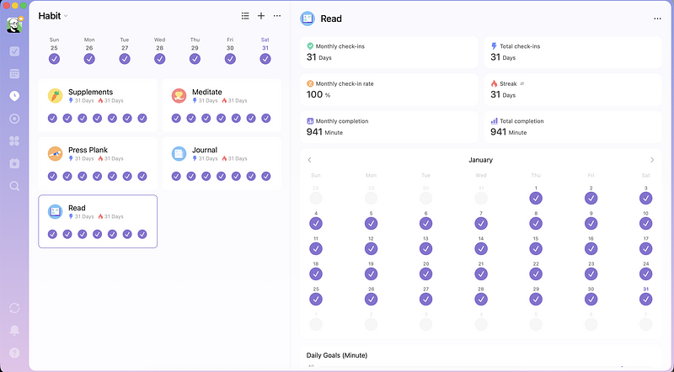Screen dimensions: 674x372
Task: Toggle Fri 30 weekly check-in
Action: (x=230, y=59)
